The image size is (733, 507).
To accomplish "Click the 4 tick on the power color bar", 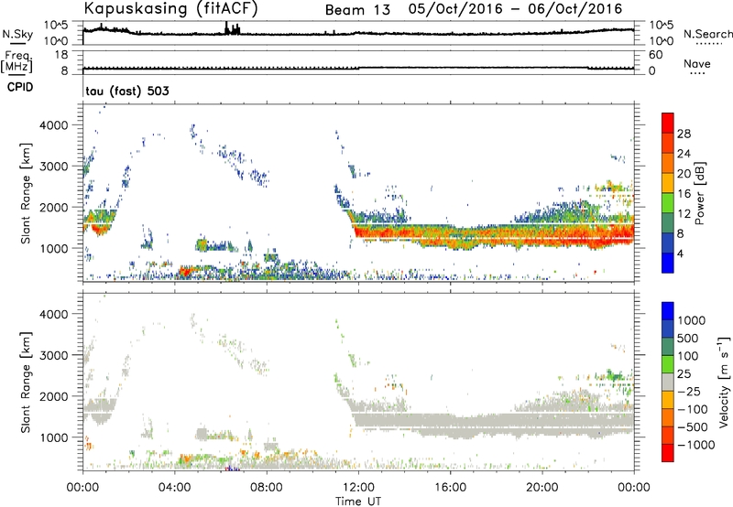I will click(x=680, y=253).
